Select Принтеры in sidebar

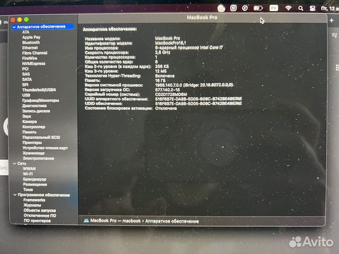tap(32, 143)
